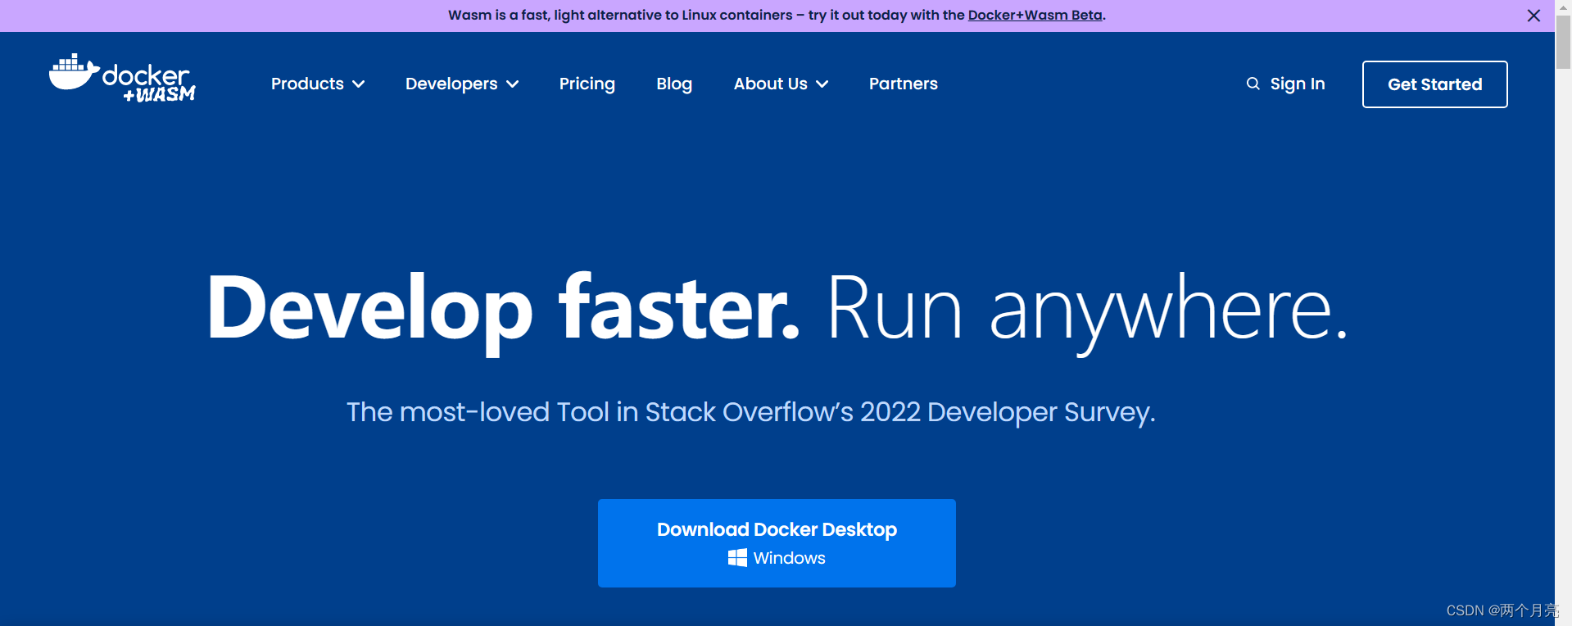Open the Blog page
The width and height of the screenshot is (1572, 626).
click(674, 84)
